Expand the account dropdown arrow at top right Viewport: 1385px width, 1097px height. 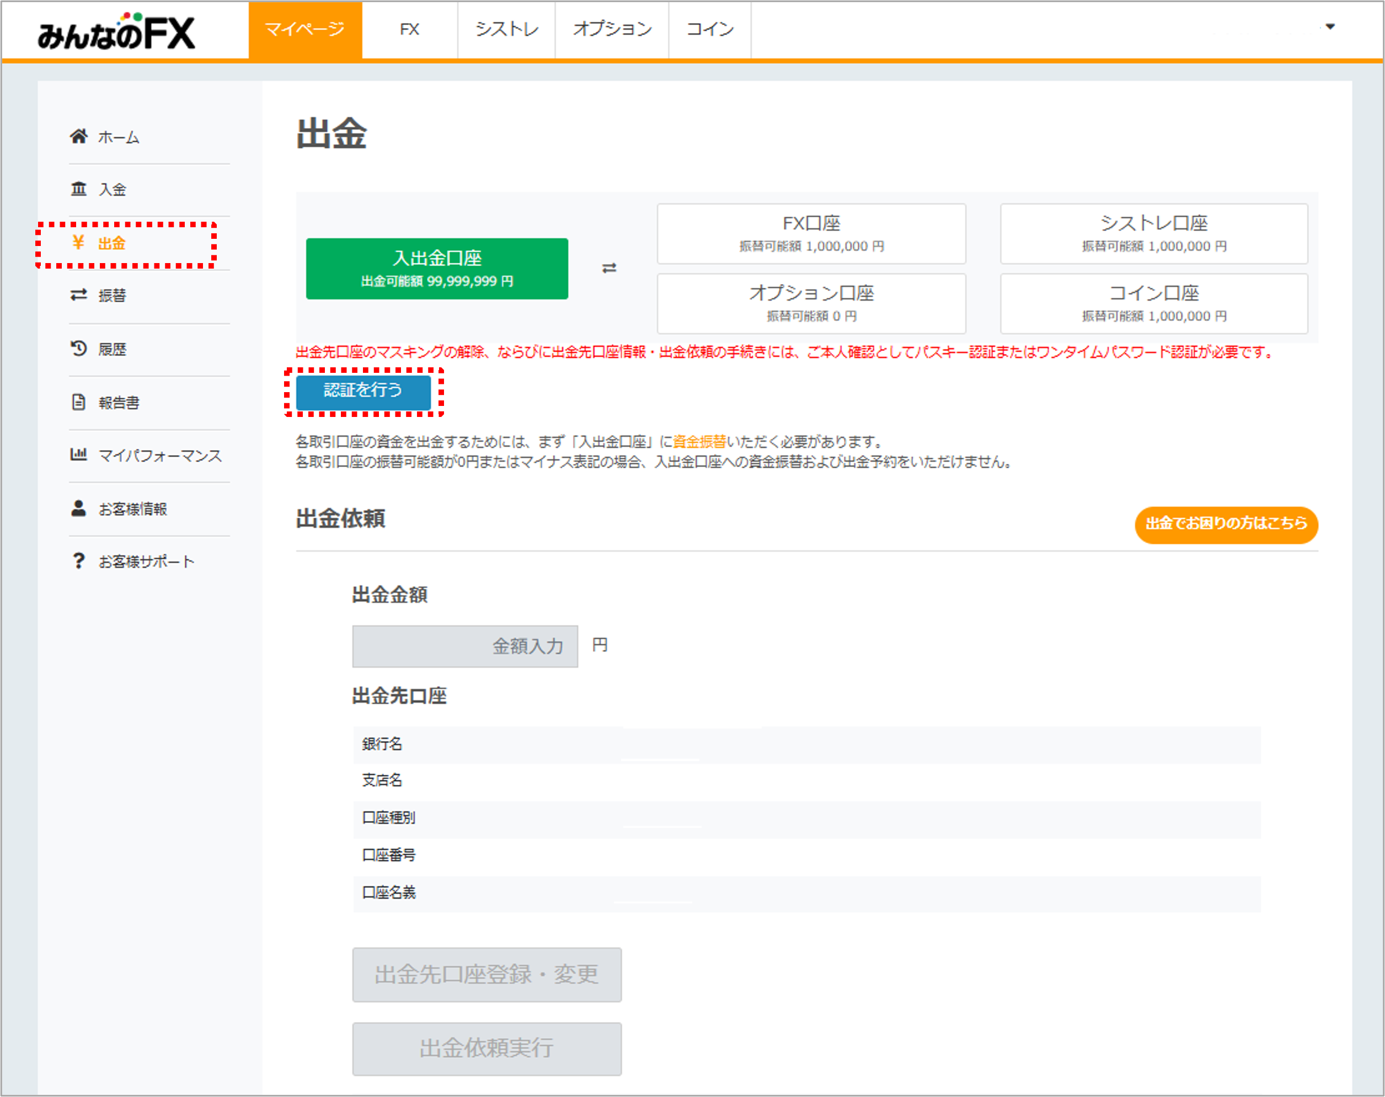coord(1330,27)
